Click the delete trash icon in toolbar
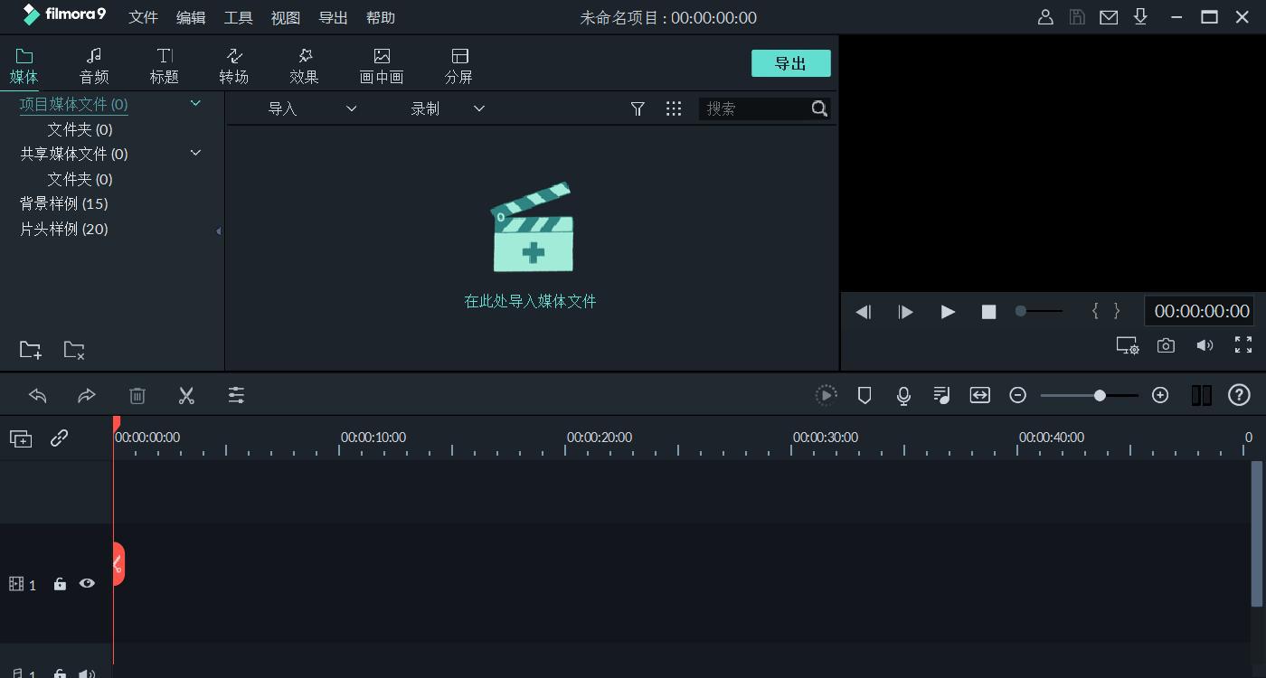This screenshot has height=678, width=1266. (137, 395)
